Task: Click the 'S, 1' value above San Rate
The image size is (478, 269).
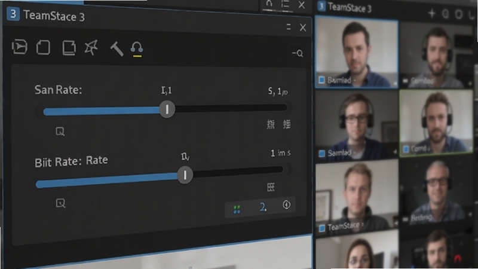Action: 278,91
